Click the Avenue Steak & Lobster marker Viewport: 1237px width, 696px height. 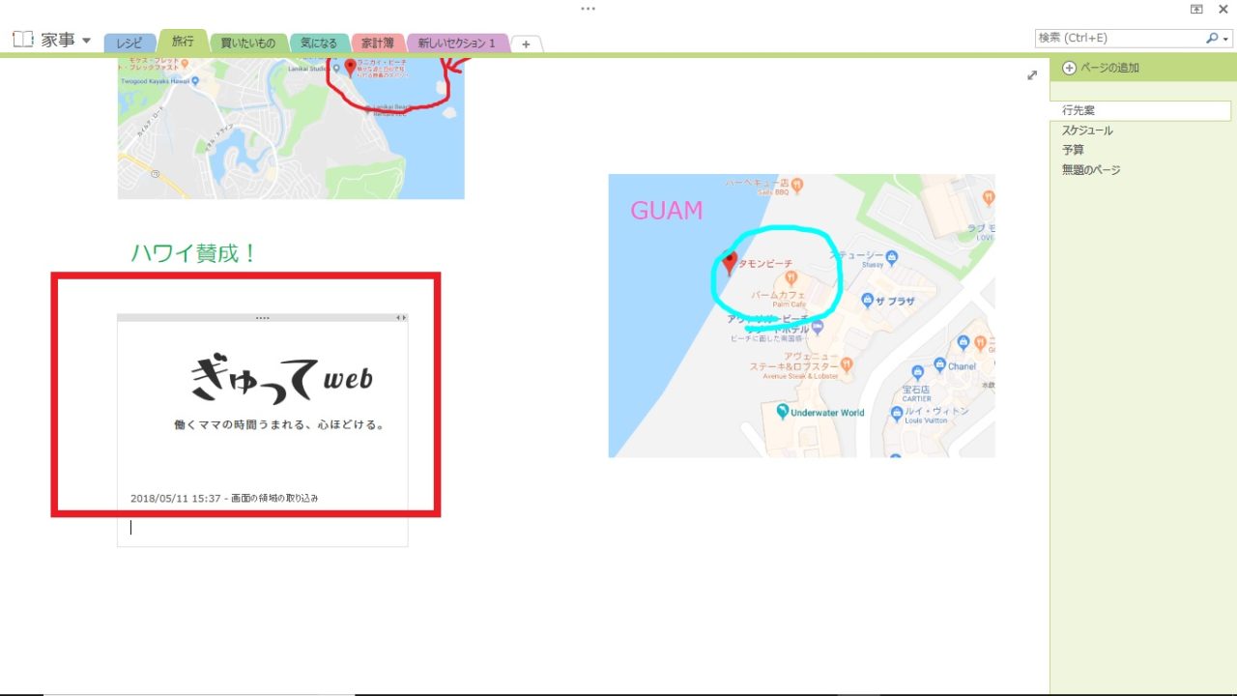pos(847,363)
